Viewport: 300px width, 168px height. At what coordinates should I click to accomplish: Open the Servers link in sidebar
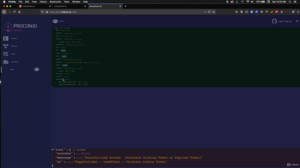click(x=14, y=38)
